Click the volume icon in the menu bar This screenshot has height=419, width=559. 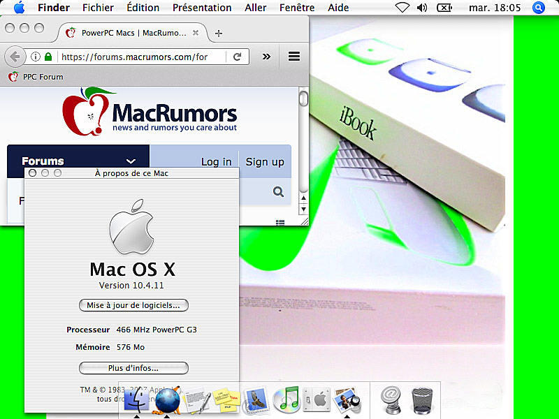[422, 8]
